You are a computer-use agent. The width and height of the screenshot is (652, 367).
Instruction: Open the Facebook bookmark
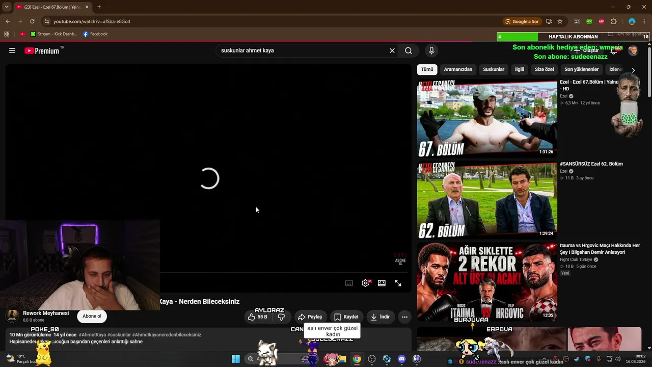pos(95,34)
